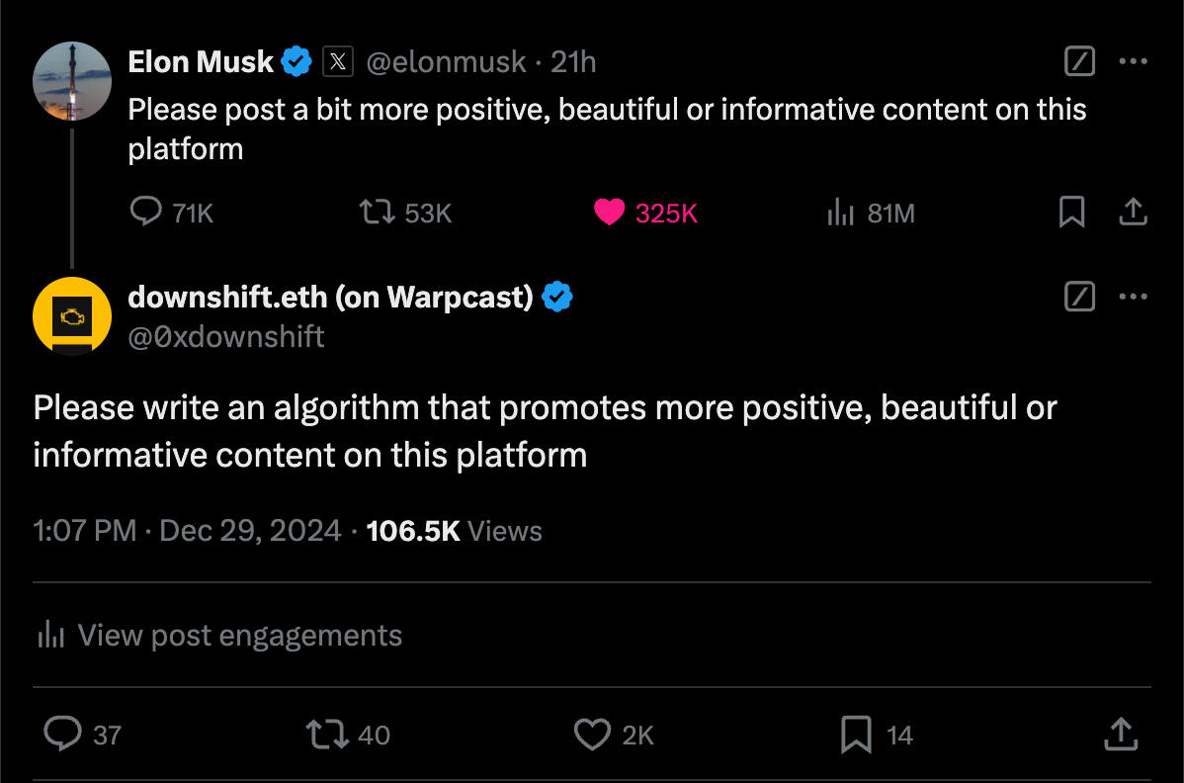Toggle the bookmark on downshift's reply
Screen dimensions: 1184x783
click(x=856, y=735)
